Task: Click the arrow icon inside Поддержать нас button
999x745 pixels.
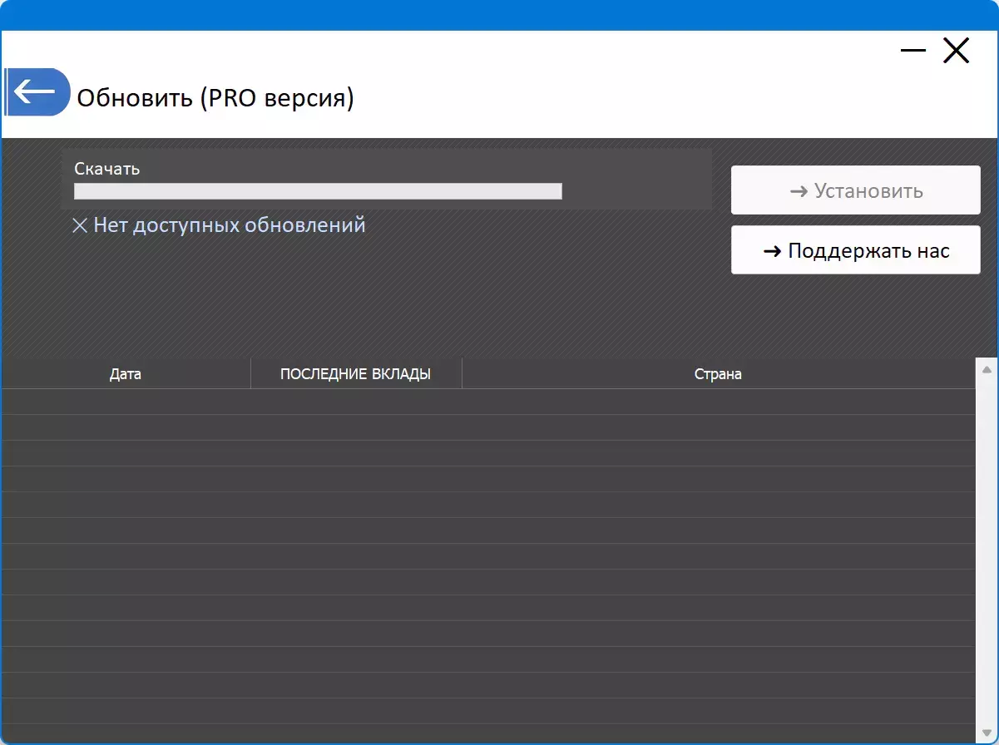Action: point(771,250)
